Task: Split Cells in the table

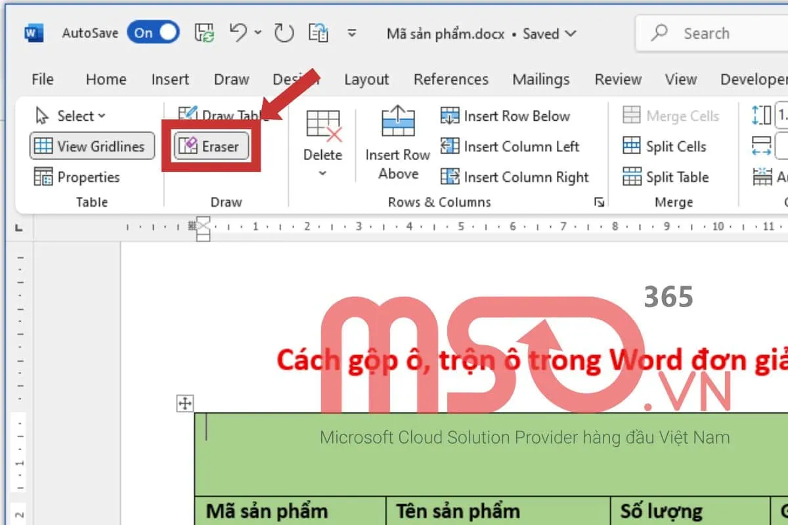Action: 665,146
